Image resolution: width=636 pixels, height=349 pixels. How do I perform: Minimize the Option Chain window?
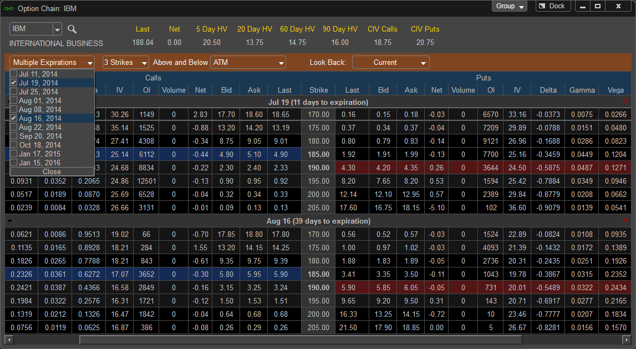[583, 6]
